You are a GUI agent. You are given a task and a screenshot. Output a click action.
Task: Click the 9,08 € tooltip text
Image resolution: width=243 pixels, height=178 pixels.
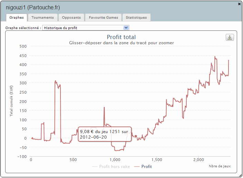(104, 134)
